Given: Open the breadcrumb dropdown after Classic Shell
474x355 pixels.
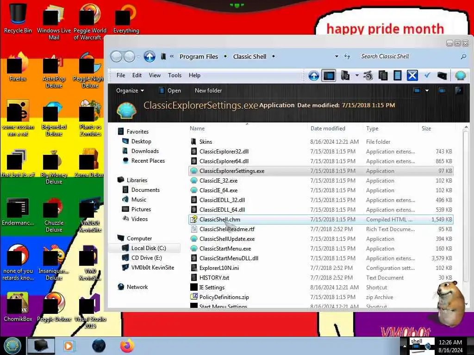Looking at the screenshot, I should tap(273, 56).
